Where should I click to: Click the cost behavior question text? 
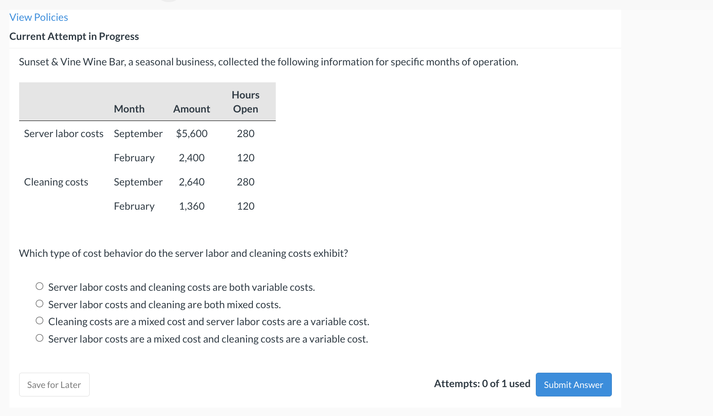[183, 253]
